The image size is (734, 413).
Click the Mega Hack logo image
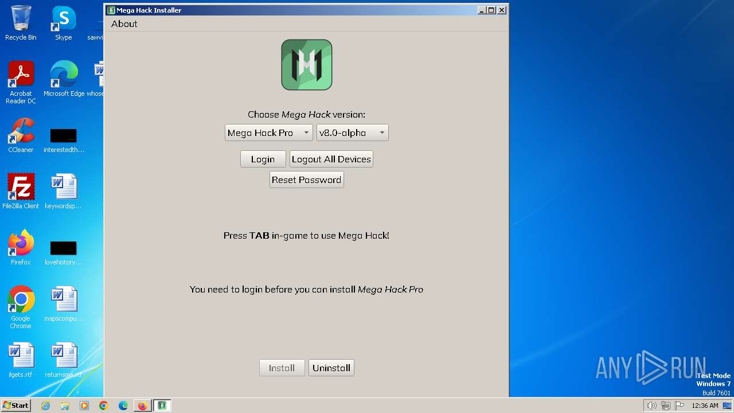[307, 65]
